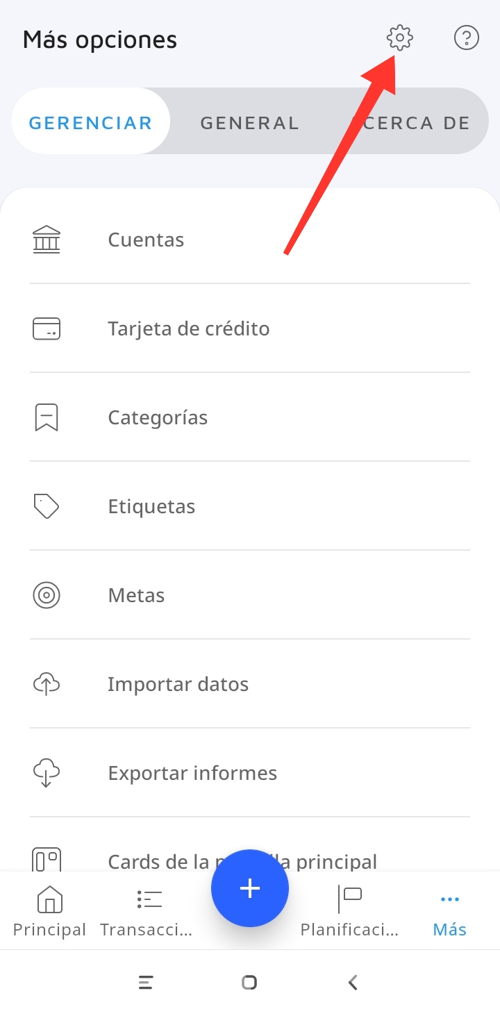
Task: Open Importar datos option
Action: [x=178, y=684]
